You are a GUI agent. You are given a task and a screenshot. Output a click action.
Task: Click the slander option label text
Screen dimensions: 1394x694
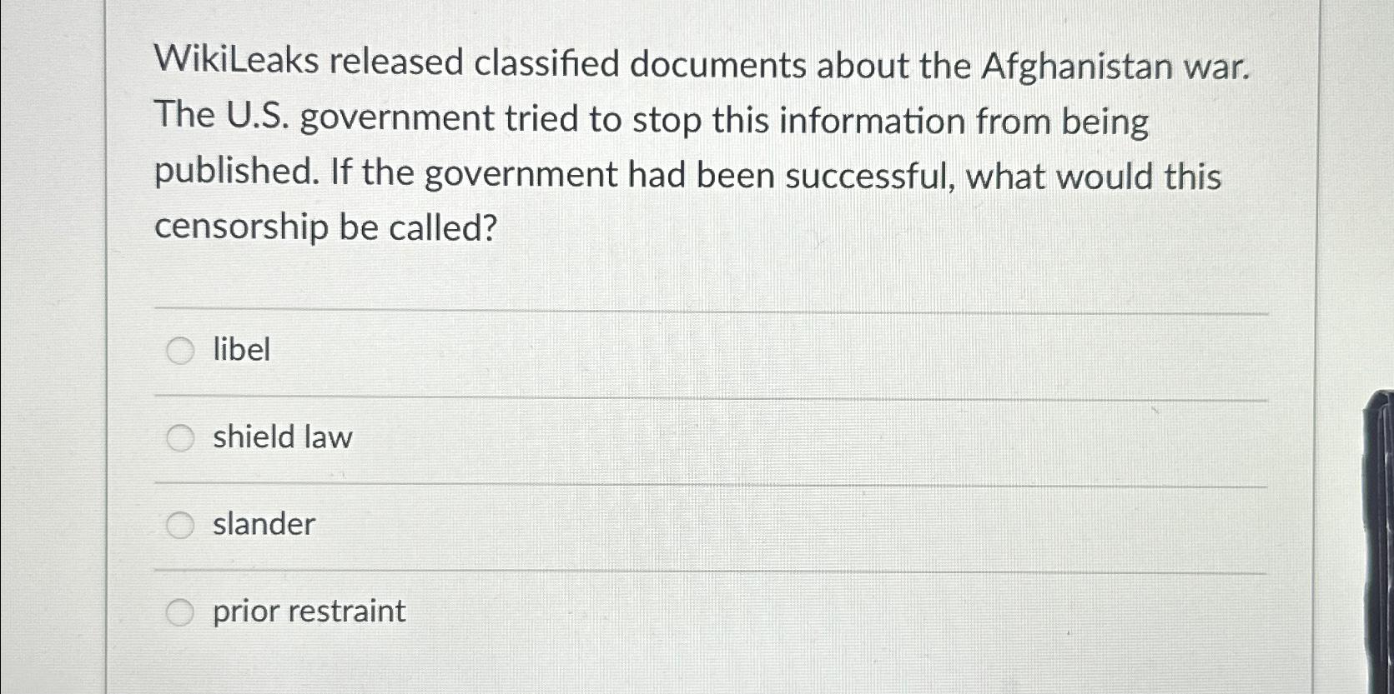(263, 525)
